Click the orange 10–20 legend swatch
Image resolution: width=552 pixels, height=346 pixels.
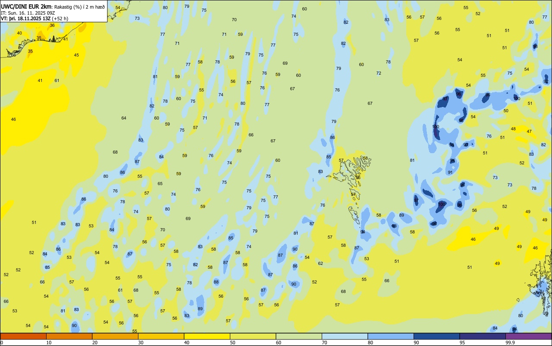point(69,336)
